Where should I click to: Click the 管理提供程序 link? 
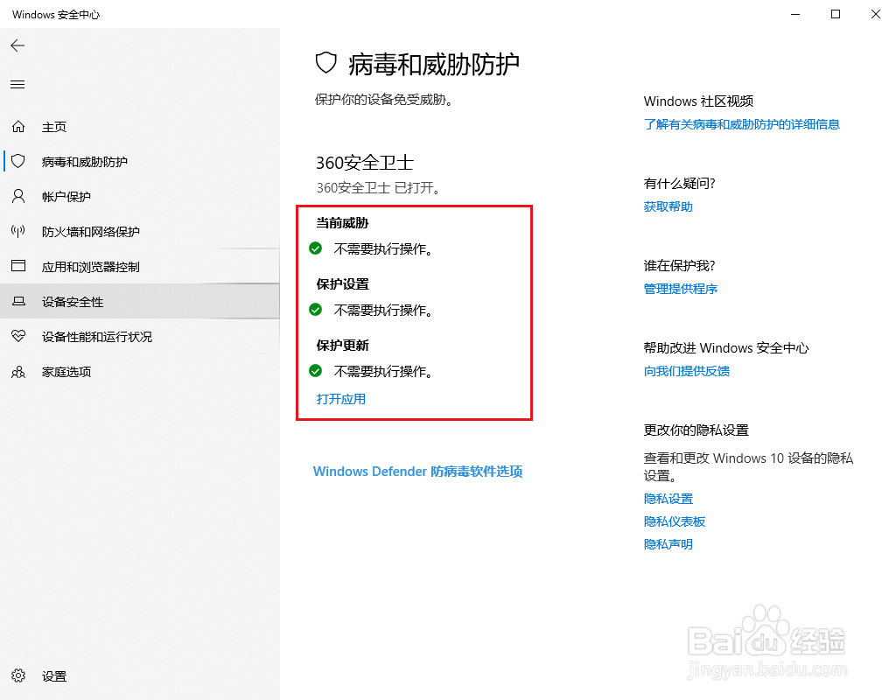(681, 289)
